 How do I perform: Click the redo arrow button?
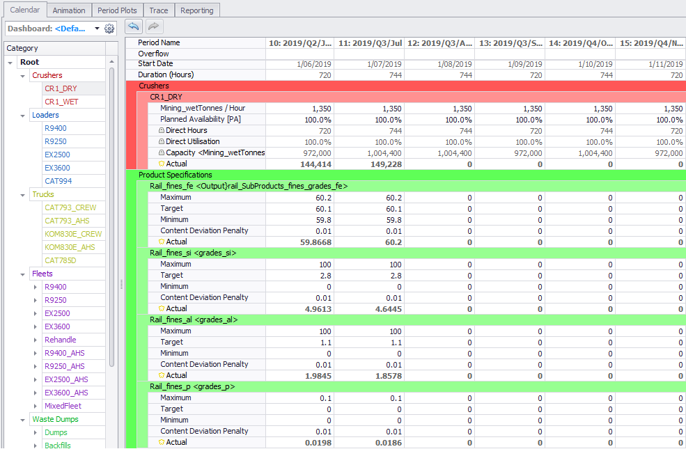(x=154, y=26)
